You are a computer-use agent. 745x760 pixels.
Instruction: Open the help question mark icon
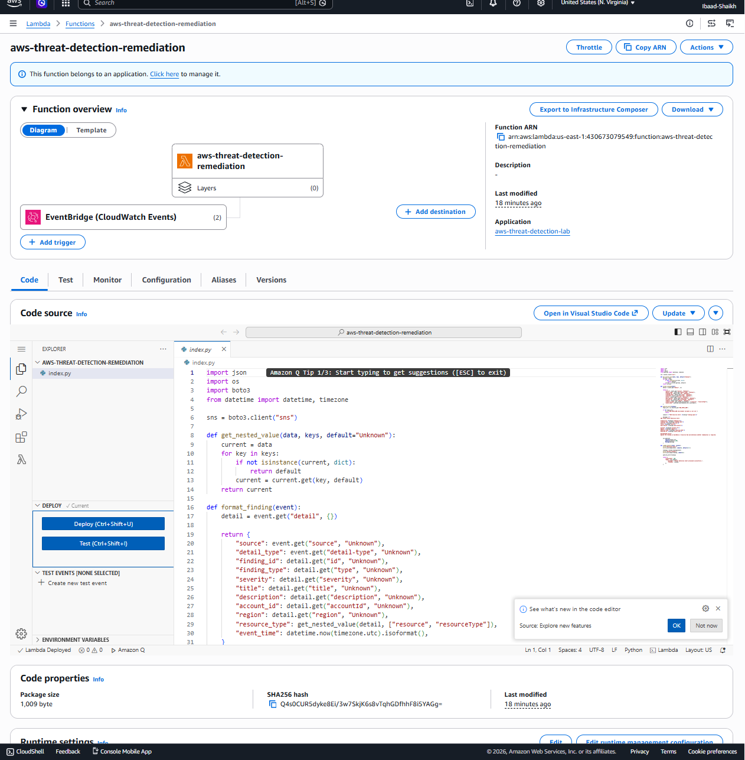click(x=517, y=3)
